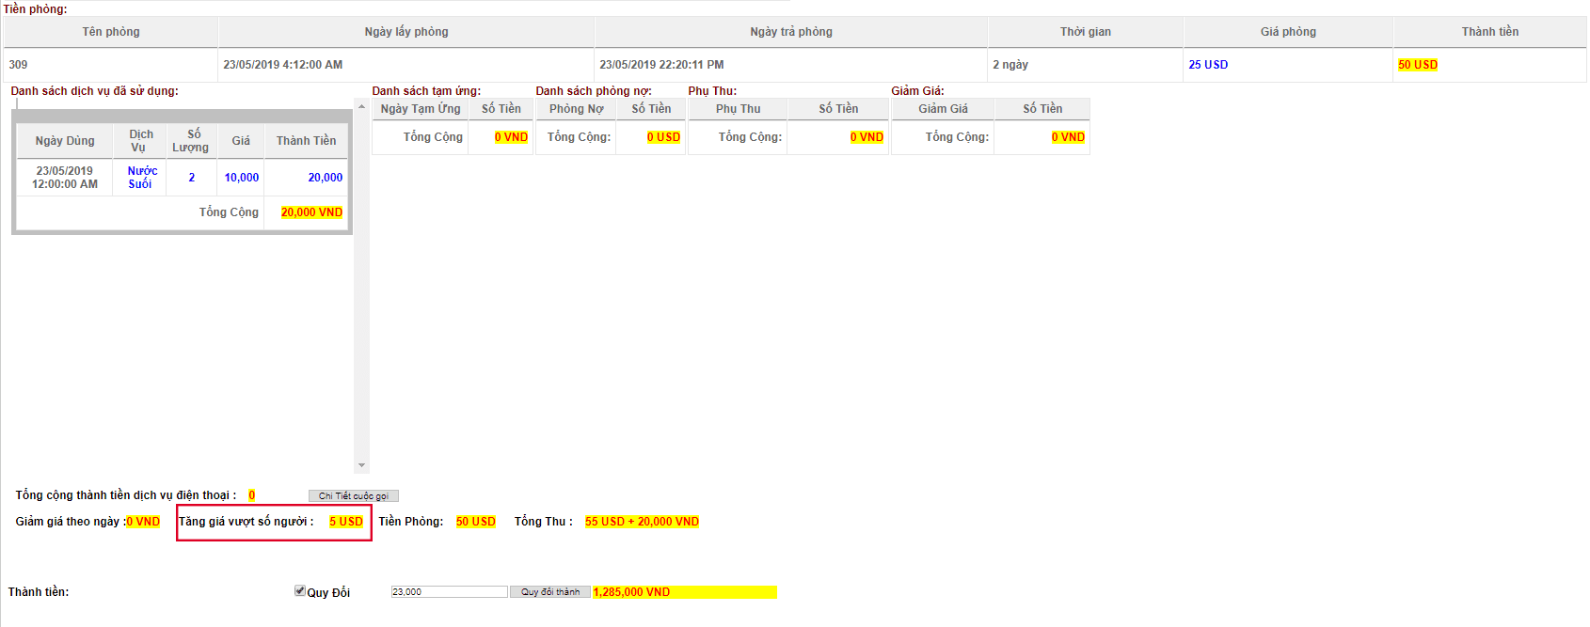The image size is (1590, 627).
Task: Click the 5 USD extra-person surcharge value
Action: pyautogui.click(x=345, y=522)
